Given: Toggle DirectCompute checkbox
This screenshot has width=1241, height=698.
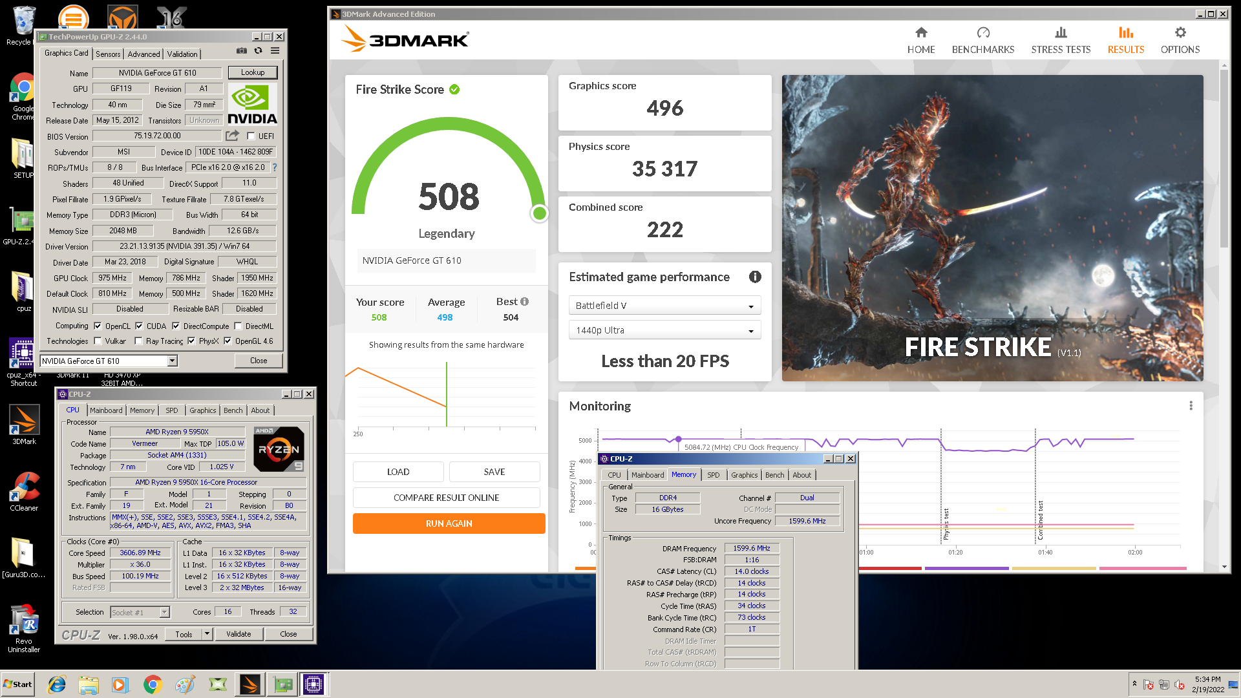Looking at the screenshot, I should tap(176, 326).
